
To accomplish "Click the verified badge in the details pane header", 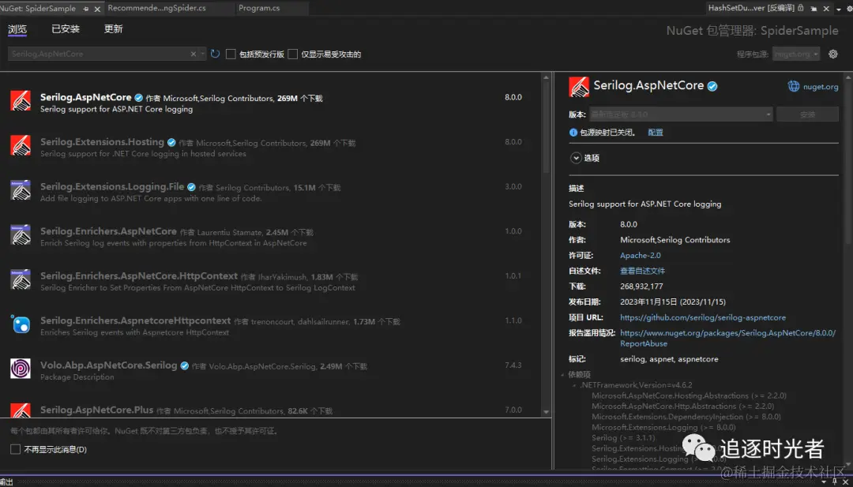I will pyautogui.click(x=712, y=86).
